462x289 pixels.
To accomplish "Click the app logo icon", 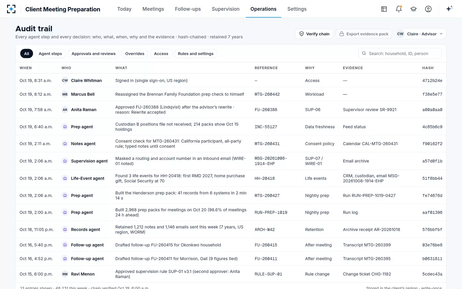I will pos(11,9).
